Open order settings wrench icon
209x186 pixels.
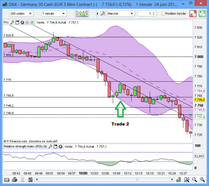point(103,13)
